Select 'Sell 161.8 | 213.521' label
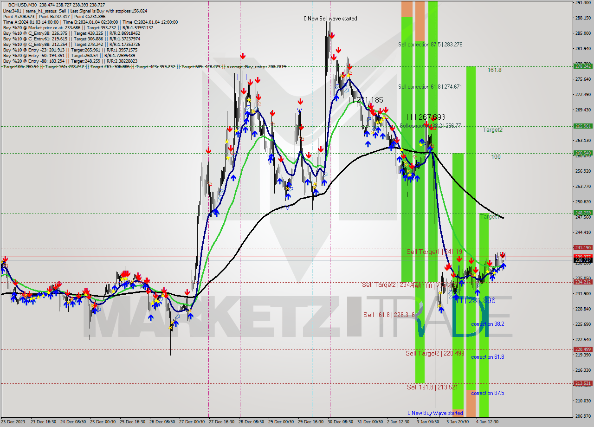The height and width of the screenshot is (427, 594). [433, 387]
